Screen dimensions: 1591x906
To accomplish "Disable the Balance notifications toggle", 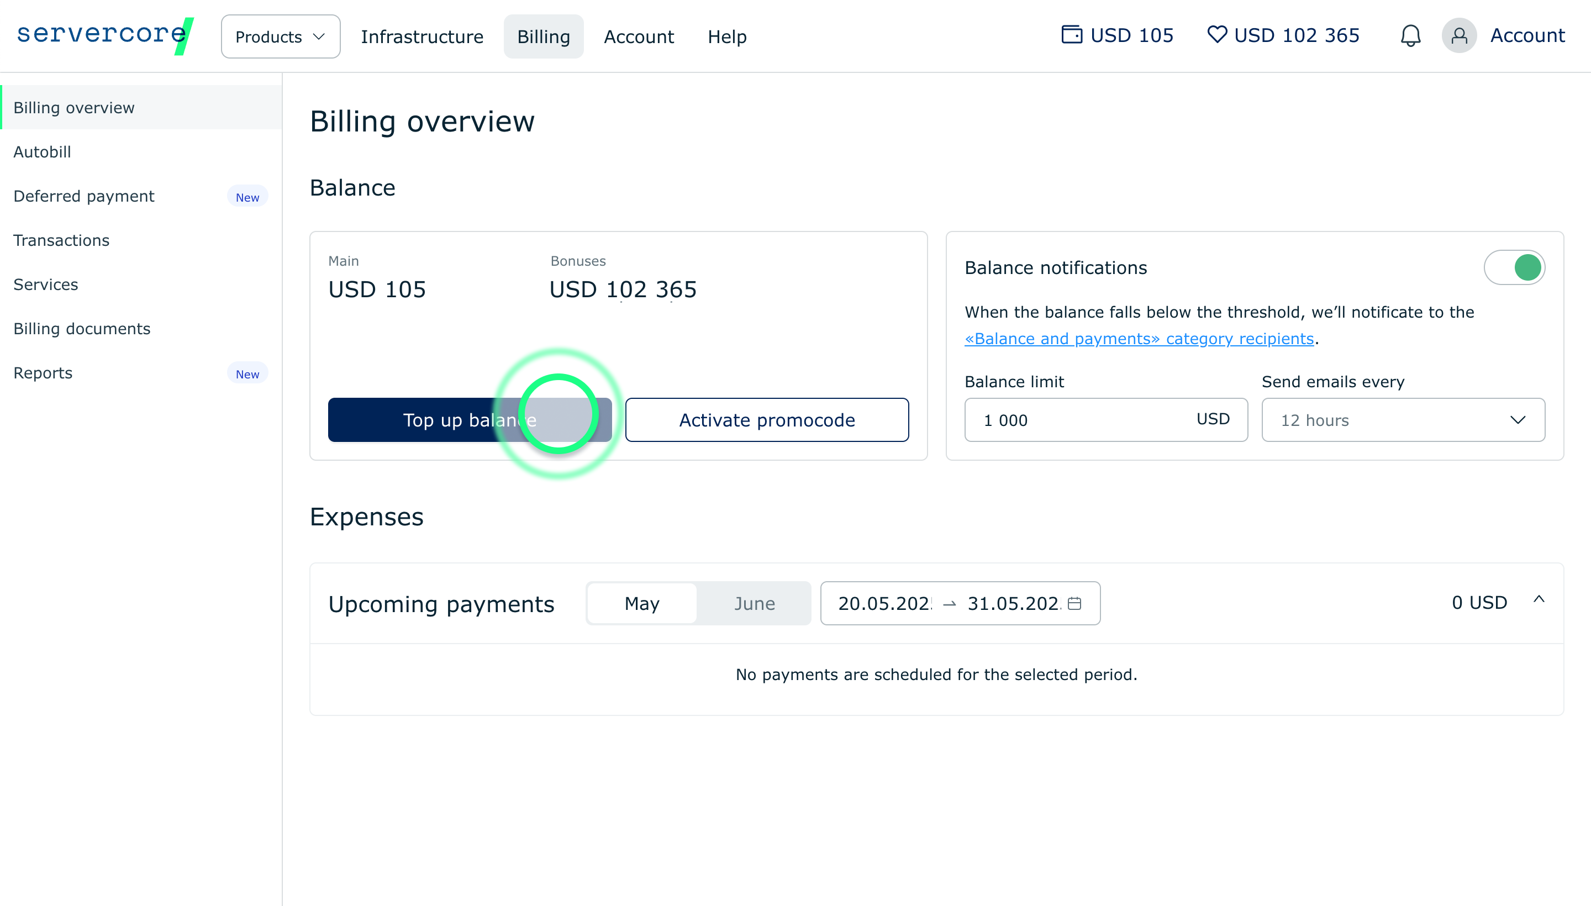I will coord(1513,267).
